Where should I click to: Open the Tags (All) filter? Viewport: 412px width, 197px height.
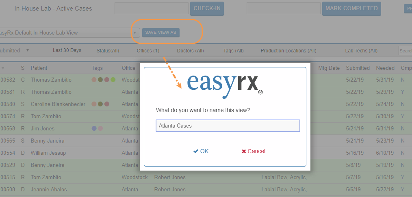pyautogui.click(x=233, y=51)
